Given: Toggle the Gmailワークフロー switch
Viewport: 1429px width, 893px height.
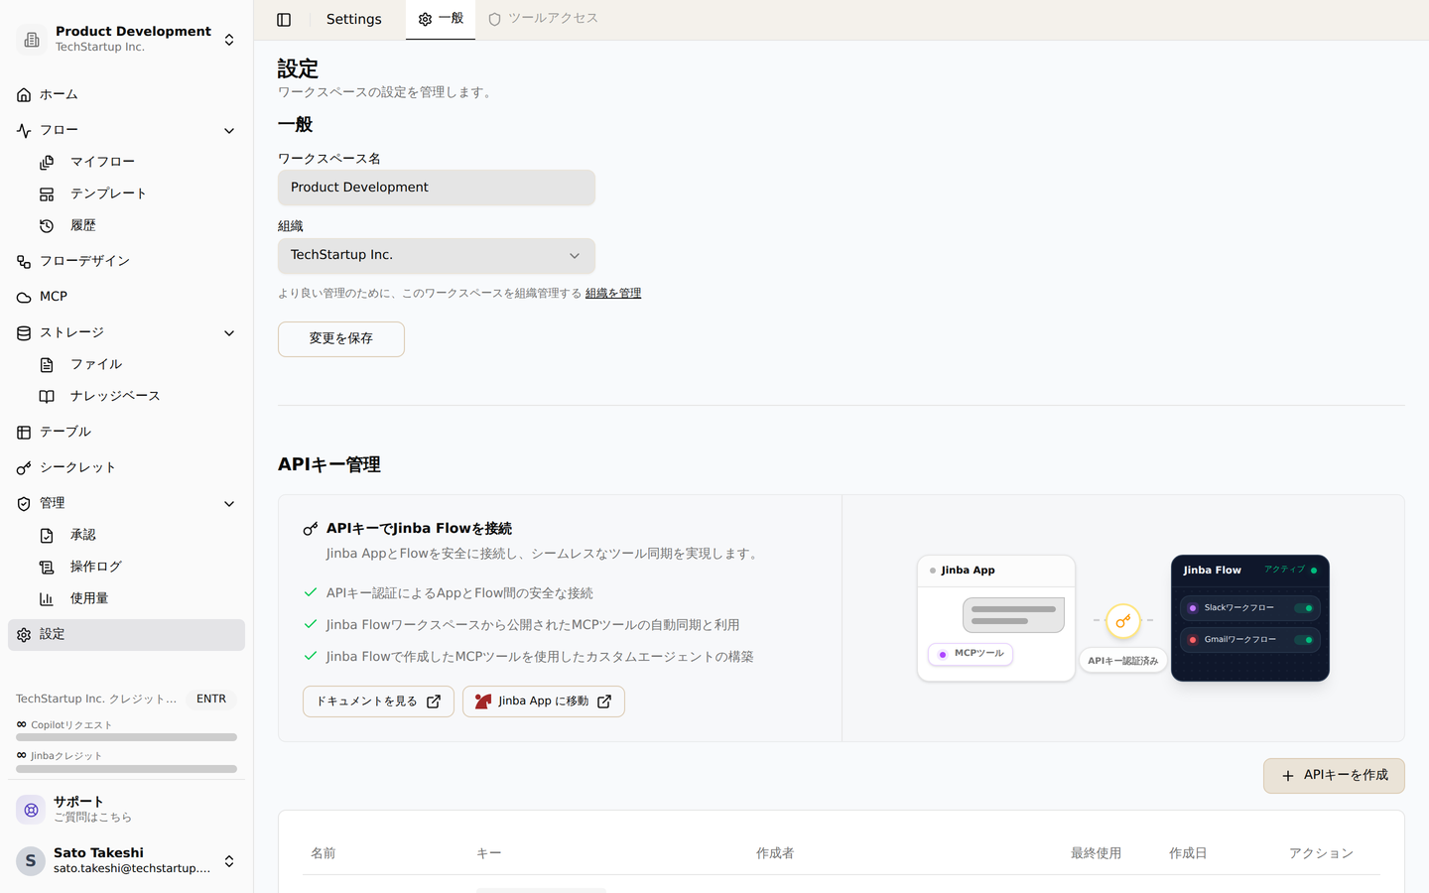Looking at the screenshot, I should tap(1304, 640).
